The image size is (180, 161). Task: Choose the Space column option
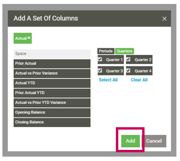coord(52,54)
